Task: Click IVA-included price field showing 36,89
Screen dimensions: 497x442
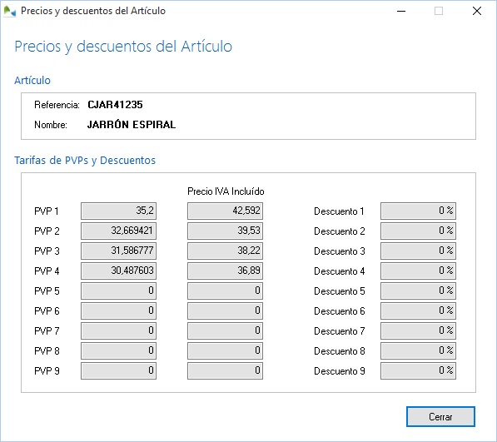Action: pyautogui.click(x=225, y=271)
